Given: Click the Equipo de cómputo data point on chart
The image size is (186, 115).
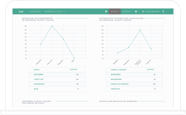Looking at the screenshot, I should 140,30.
